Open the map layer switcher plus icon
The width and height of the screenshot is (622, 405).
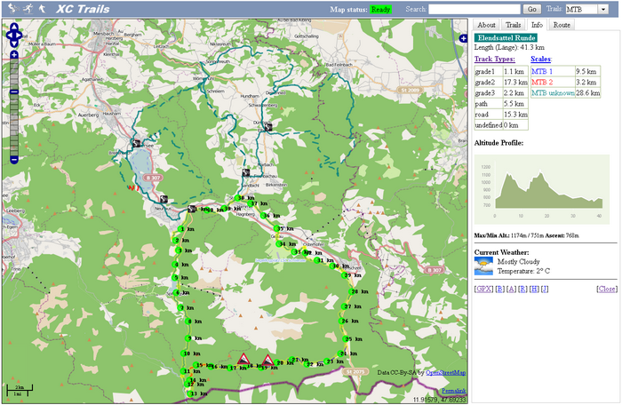click(x=463, y=38)
